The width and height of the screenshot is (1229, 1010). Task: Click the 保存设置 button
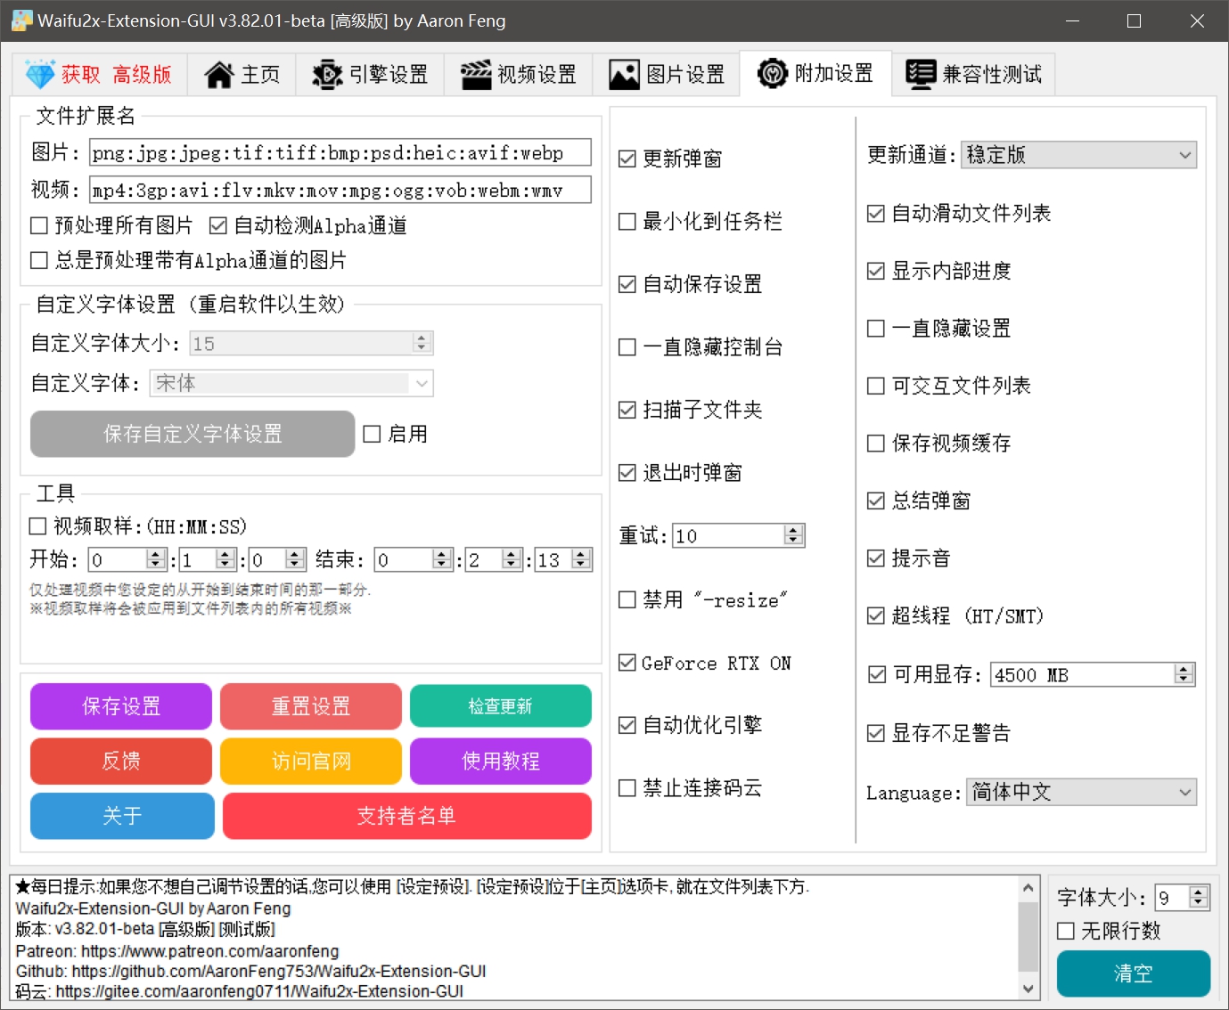(x=121, y=707)
